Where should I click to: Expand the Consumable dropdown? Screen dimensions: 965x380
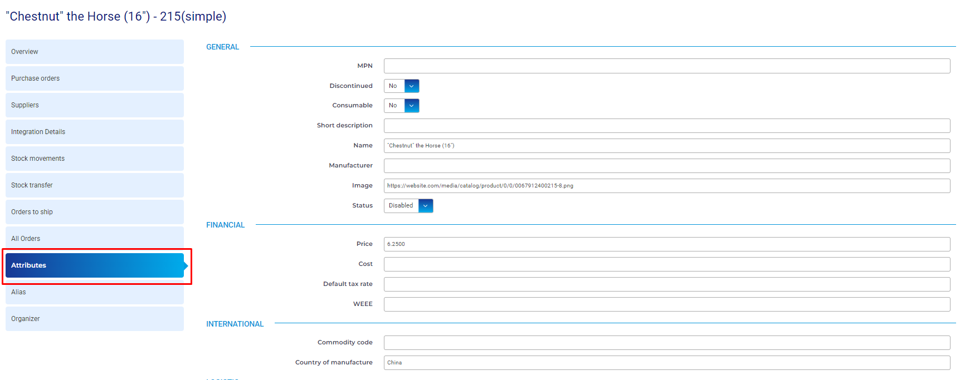(411, 106)
